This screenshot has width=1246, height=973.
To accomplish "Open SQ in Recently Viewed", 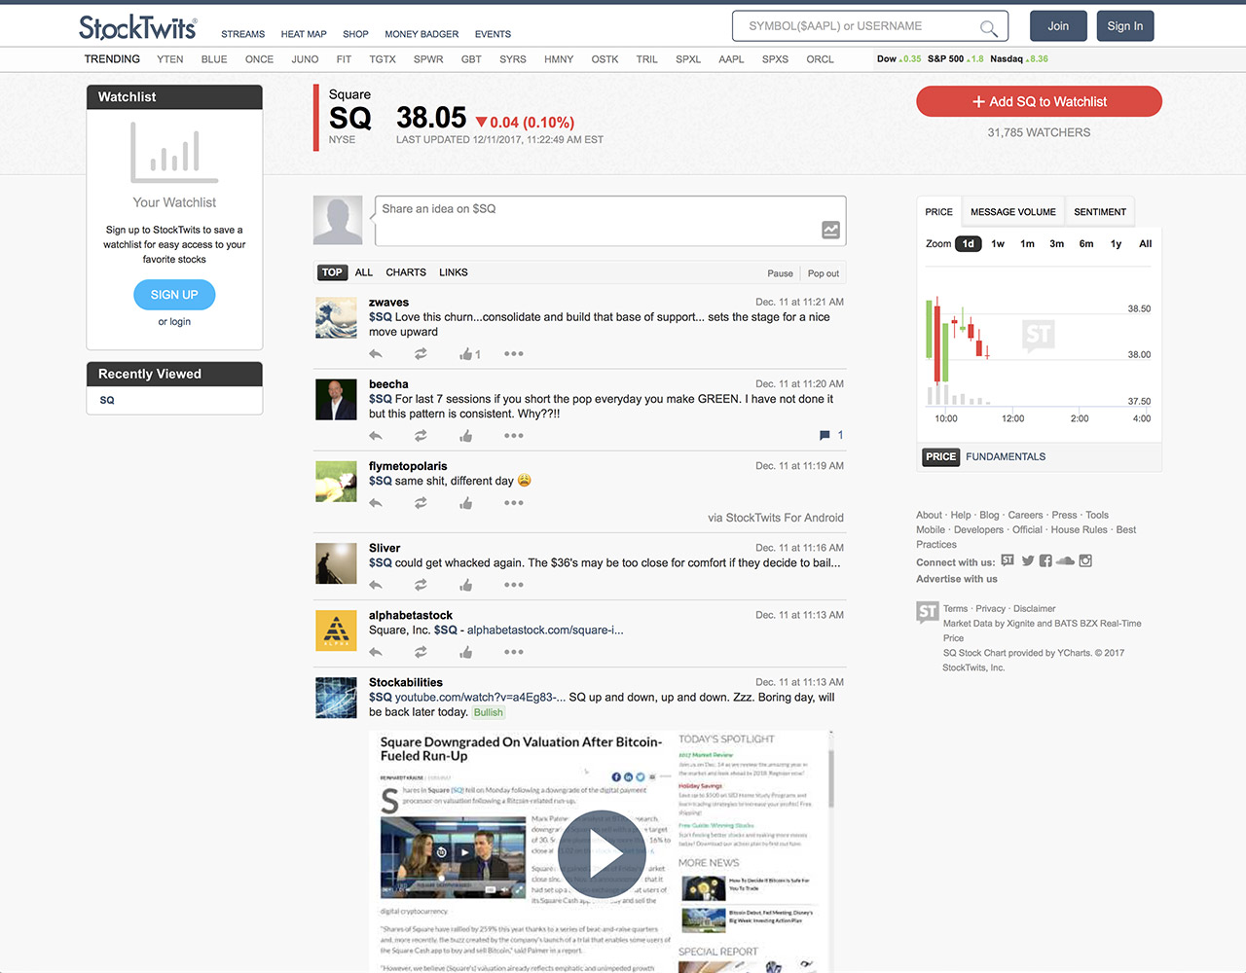I will pos(107,400).
